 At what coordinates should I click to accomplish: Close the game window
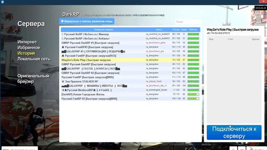(x=263, y=2)
